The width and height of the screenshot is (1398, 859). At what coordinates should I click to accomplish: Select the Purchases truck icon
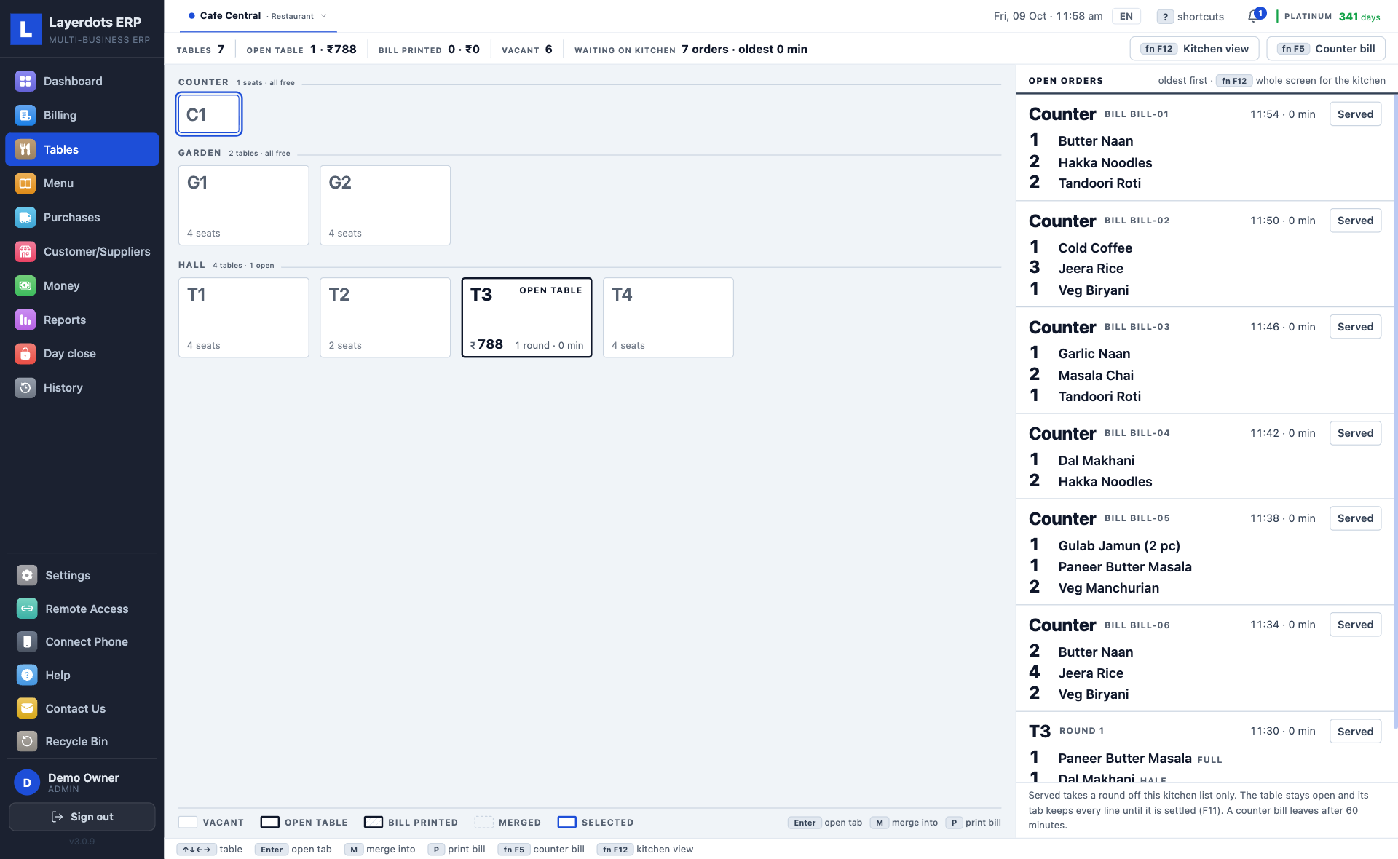pos(25,217)
